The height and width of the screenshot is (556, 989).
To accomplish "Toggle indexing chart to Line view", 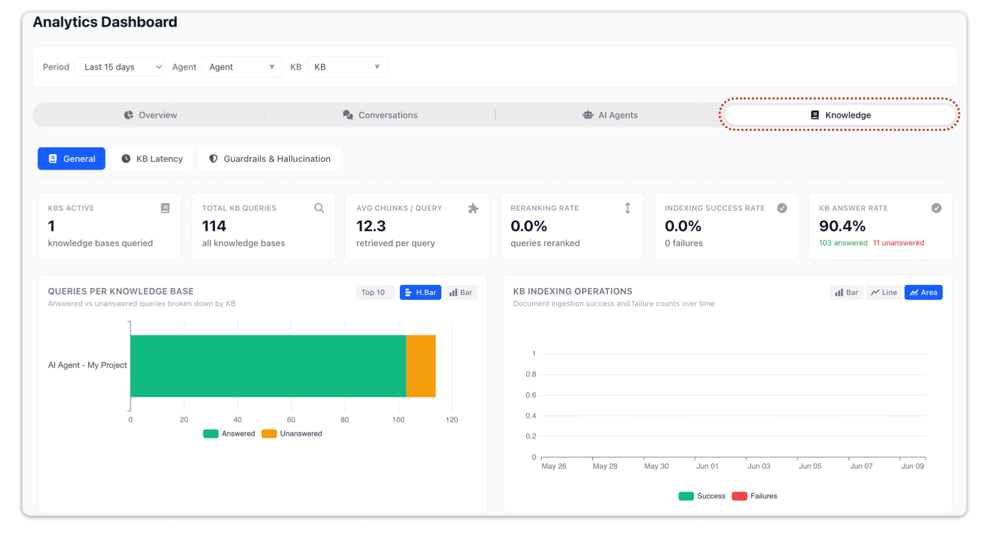I will click(x=884, y=292).
